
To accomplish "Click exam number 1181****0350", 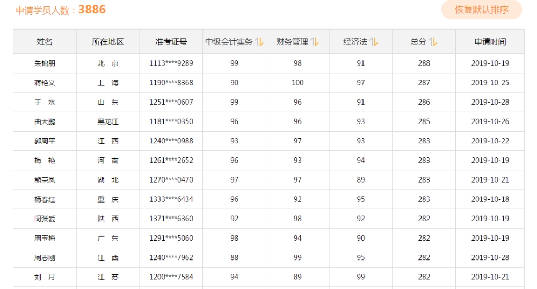I will pos(171,121).
